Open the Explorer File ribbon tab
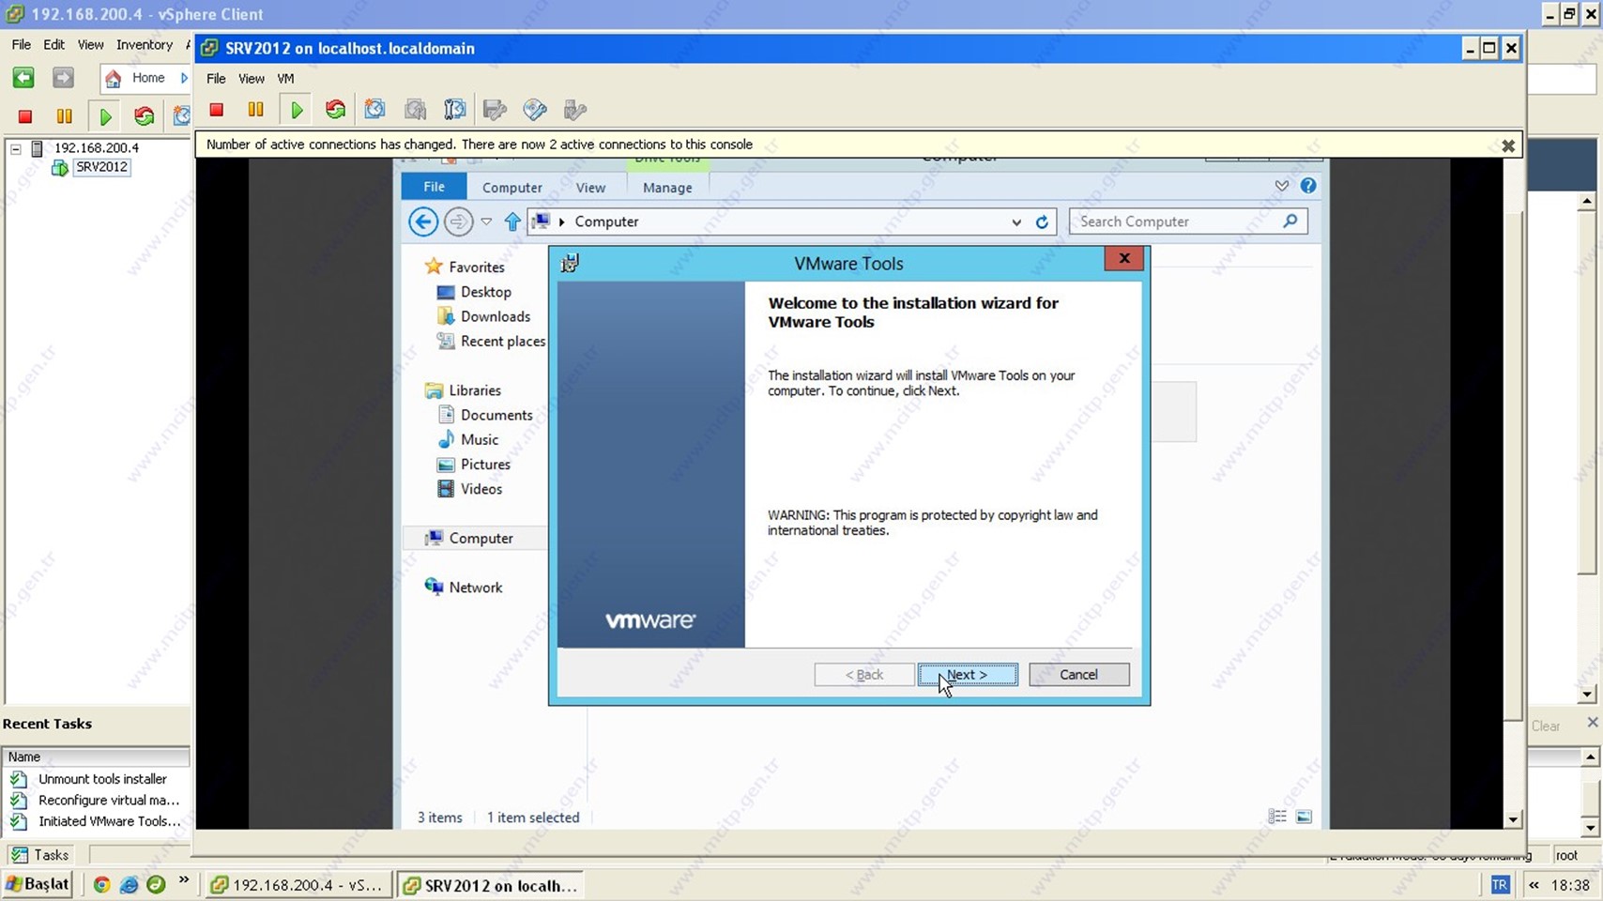 tap(434, 187)
